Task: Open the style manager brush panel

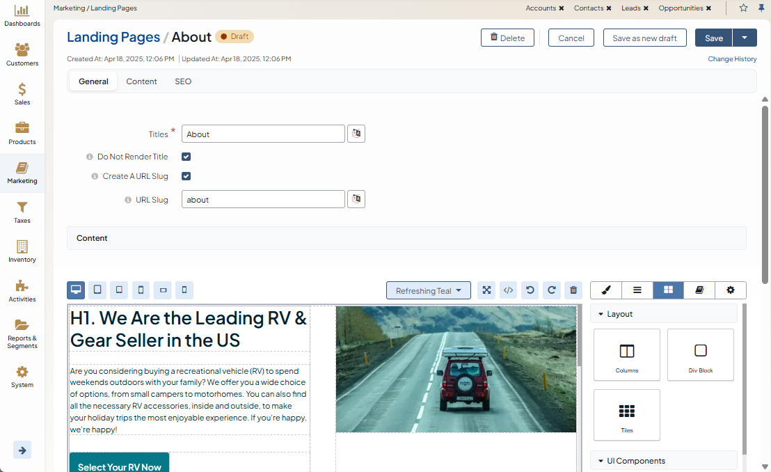Action: 606,290
